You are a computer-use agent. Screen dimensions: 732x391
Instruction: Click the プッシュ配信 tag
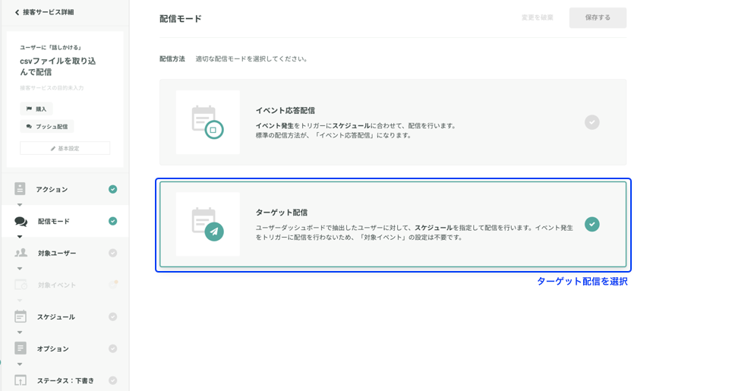click(x=46, y=127)
